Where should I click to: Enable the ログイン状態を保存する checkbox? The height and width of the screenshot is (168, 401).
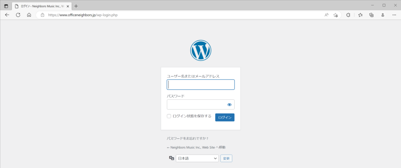(x=169, y=116)
